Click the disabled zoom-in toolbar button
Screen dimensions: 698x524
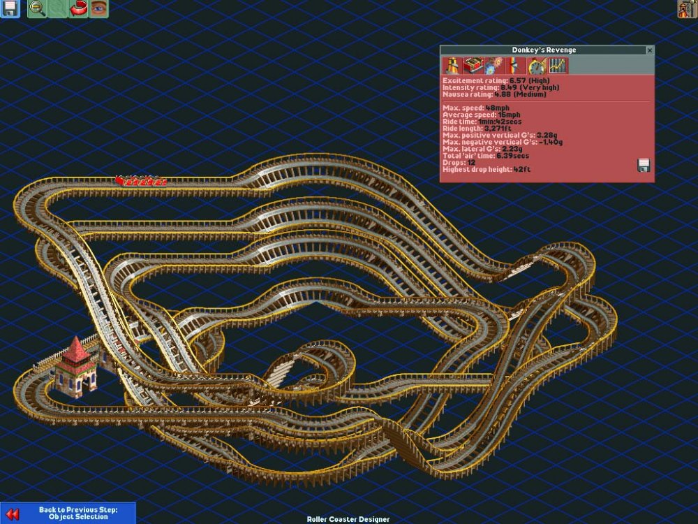(x=58, y=8)
